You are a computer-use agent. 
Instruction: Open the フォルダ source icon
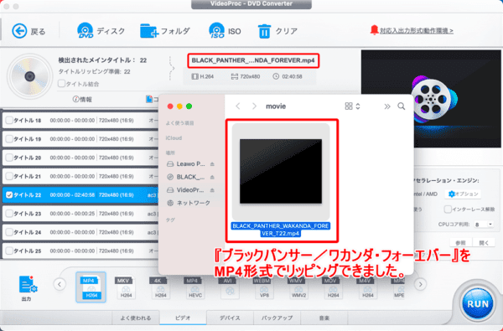[x=149, y=31]
